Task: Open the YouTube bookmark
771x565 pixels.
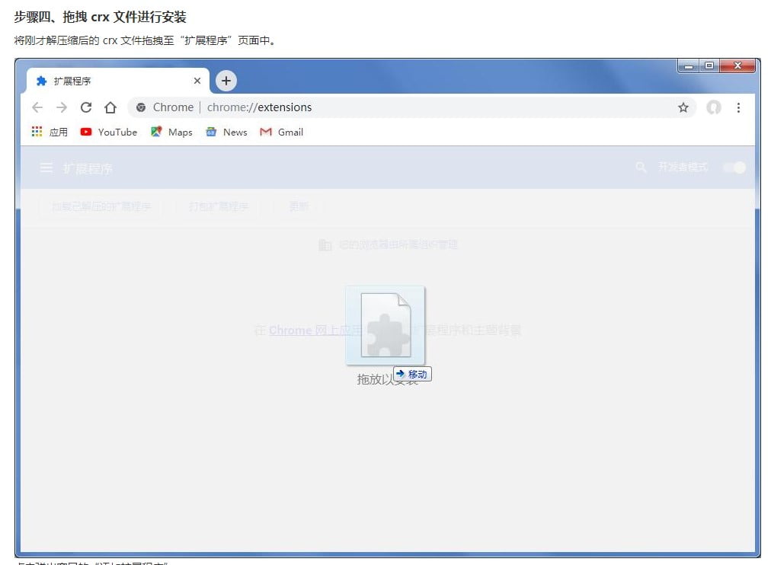Action: click(x=109, y=132)
